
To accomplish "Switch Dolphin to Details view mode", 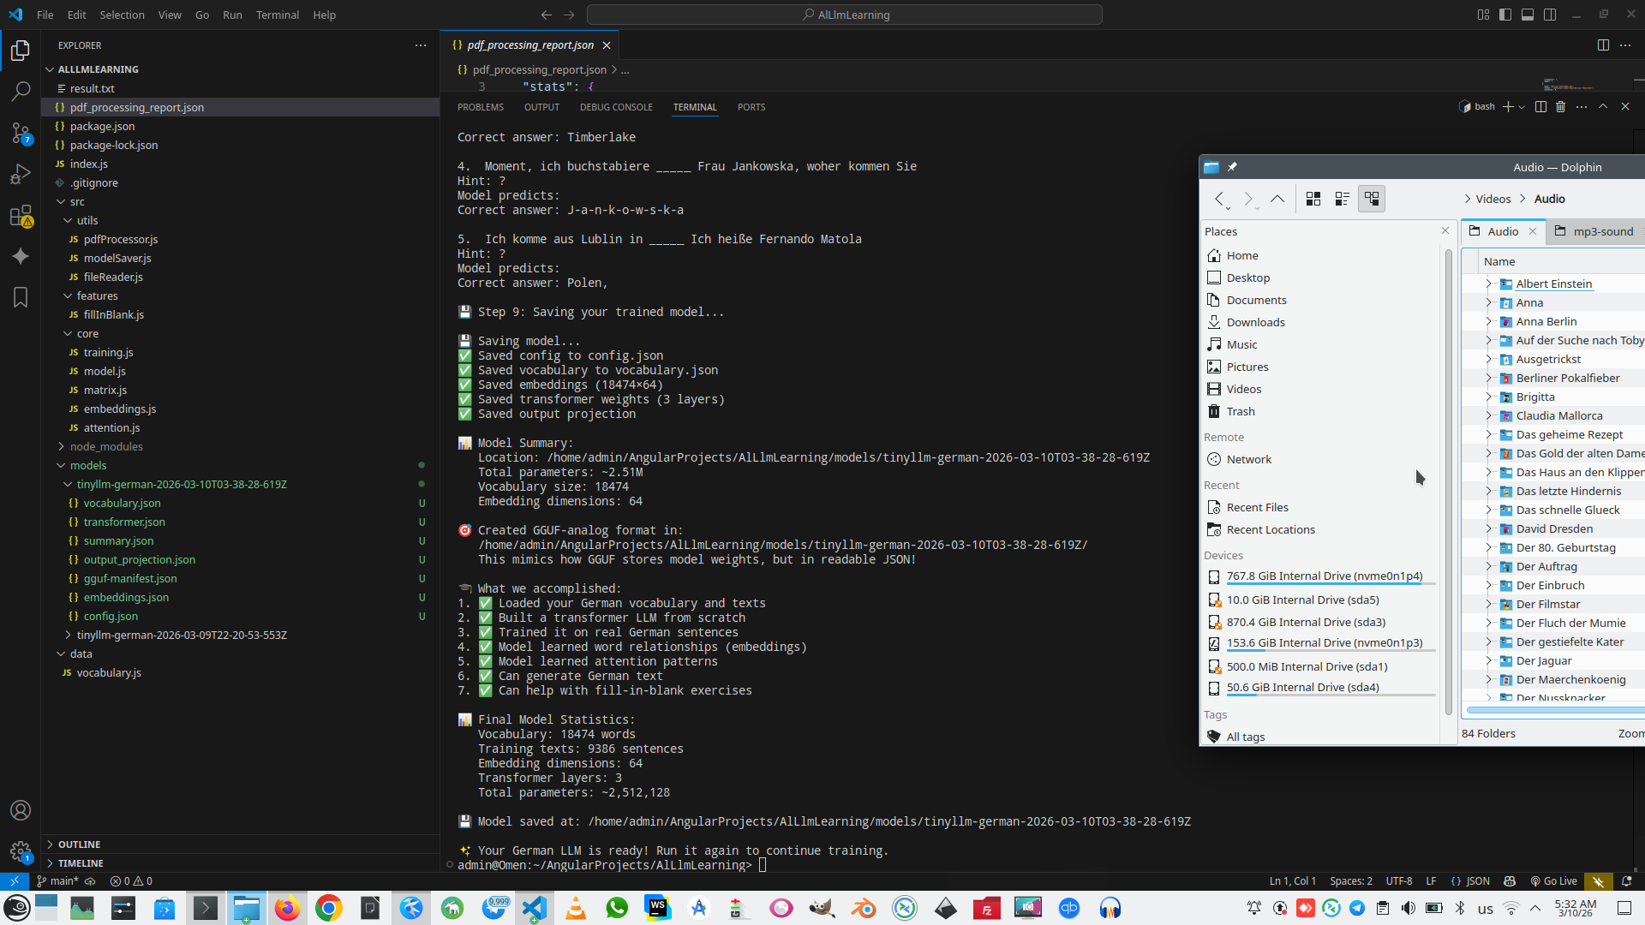I will pos(1371,199).
